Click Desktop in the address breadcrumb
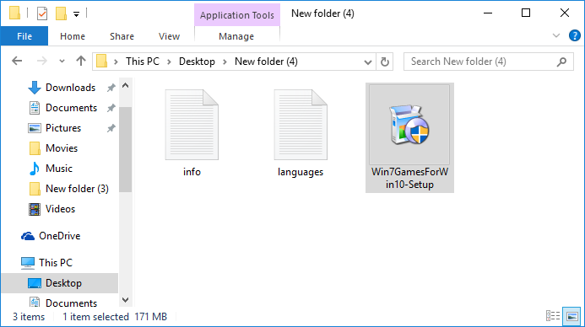585x327 pixels. click(197, 62)
